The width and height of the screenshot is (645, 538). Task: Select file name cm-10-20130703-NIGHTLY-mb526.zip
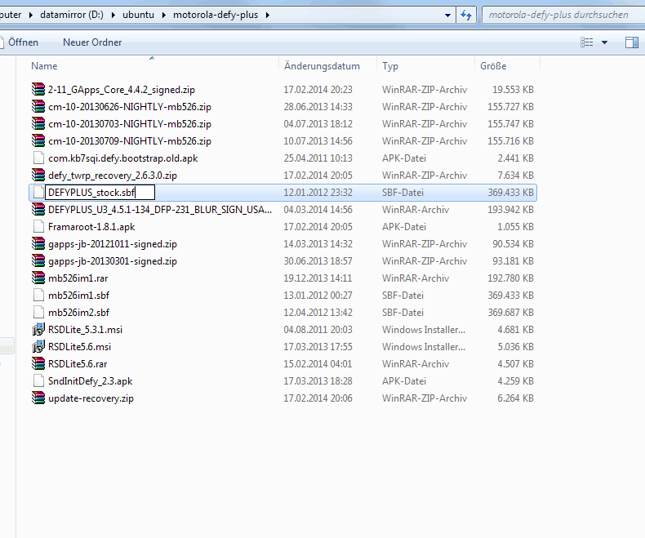(130, 124)
